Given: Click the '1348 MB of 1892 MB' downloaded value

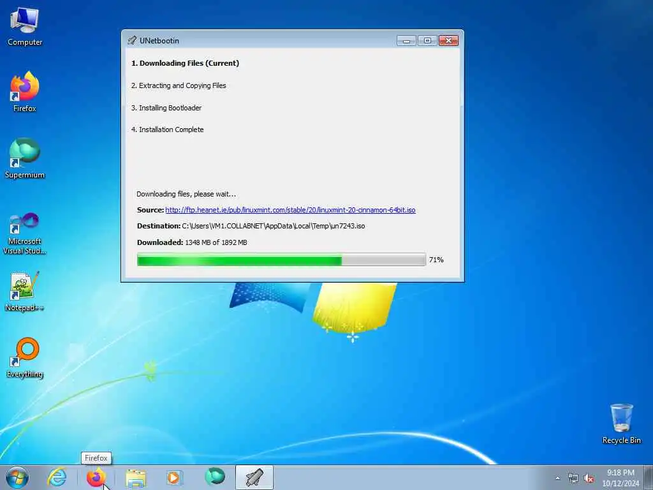Looking at the screenshot, I should [x=216, y=242].
